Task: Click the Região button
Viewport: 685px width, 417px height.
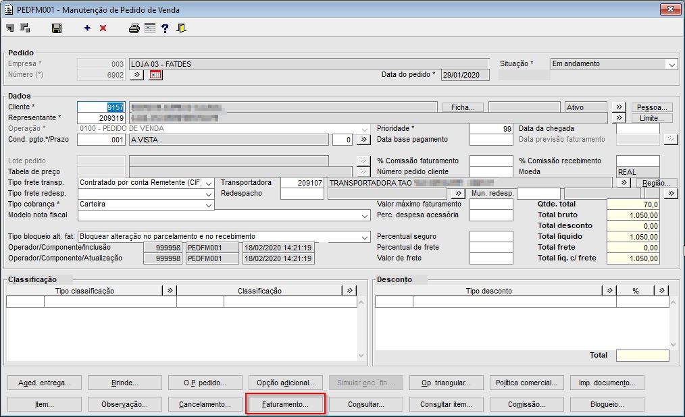Action: (x=657, y=184)
